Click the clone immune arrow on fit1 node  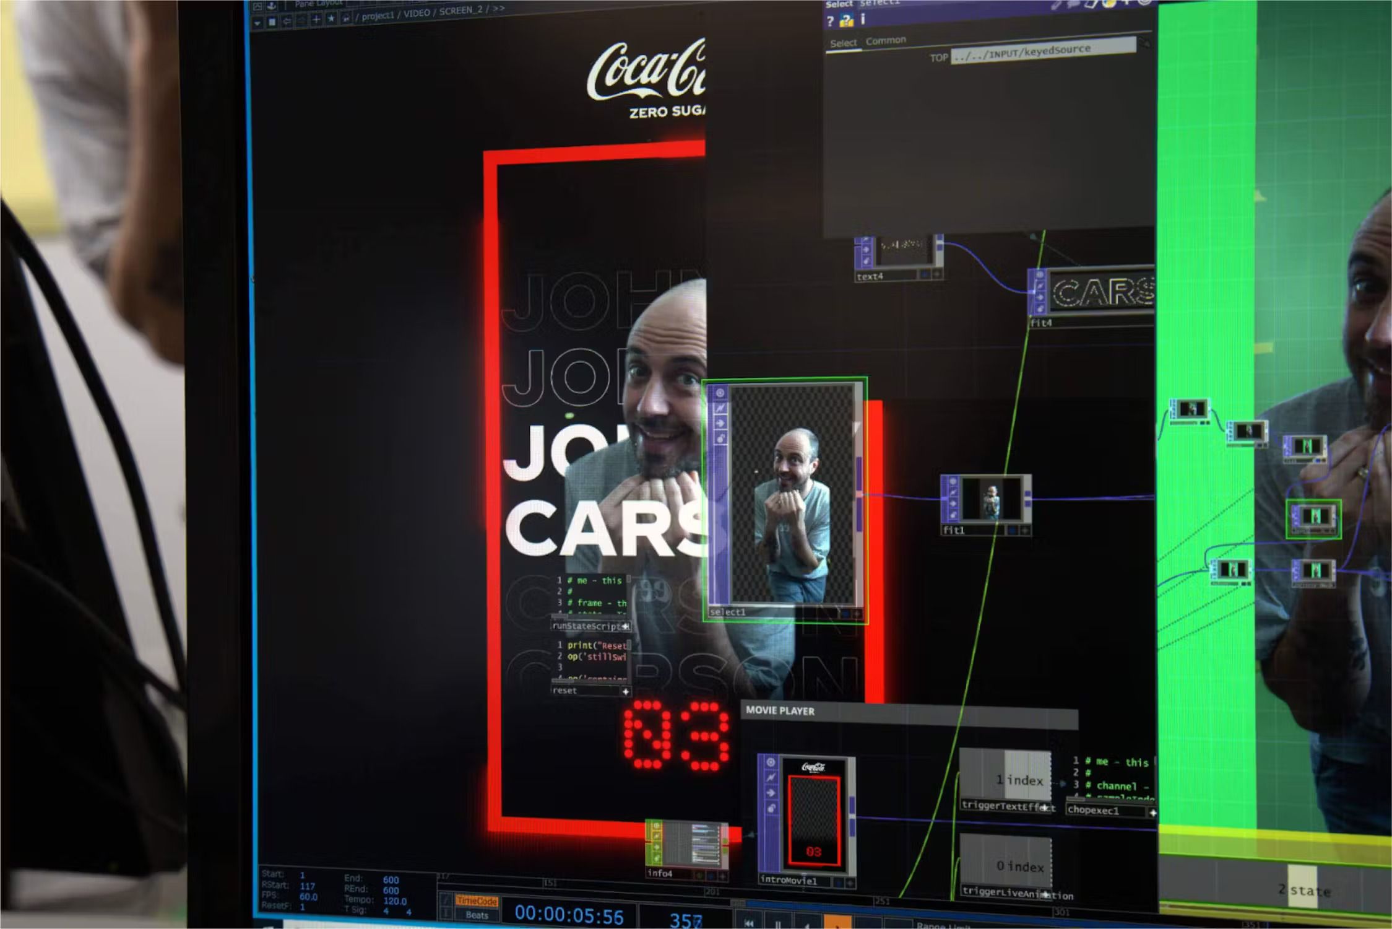[x=953, y=504]
